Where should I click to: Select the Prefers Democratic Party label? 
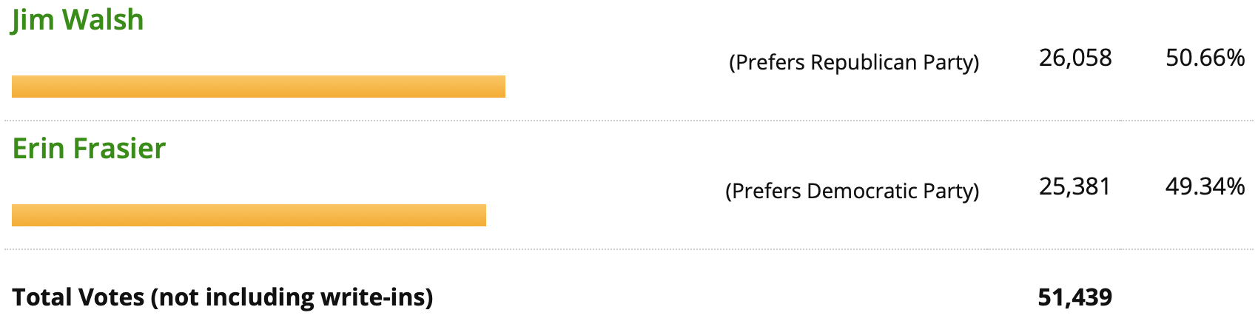click(x=852, y=191)
